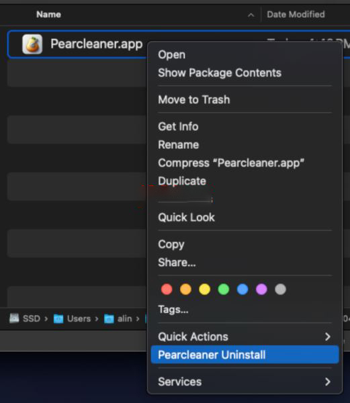Apply the red tag color
This screenshot has height=403, width=350.
pos(167,289)
